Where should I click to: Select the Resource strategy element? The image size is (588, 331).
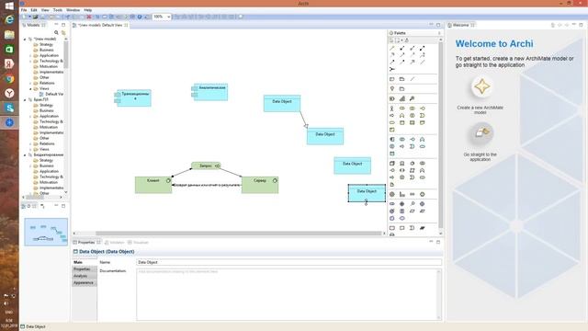[392, 98]
